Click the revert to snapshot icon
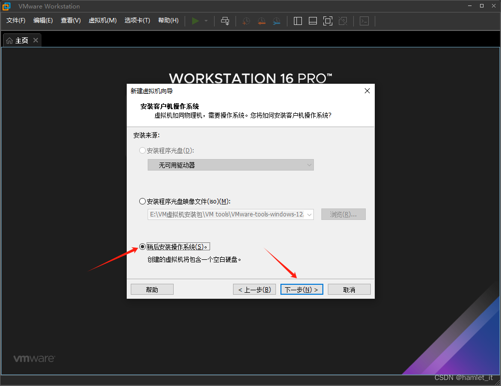Screen dimensions: 501x386 point(261,21)
